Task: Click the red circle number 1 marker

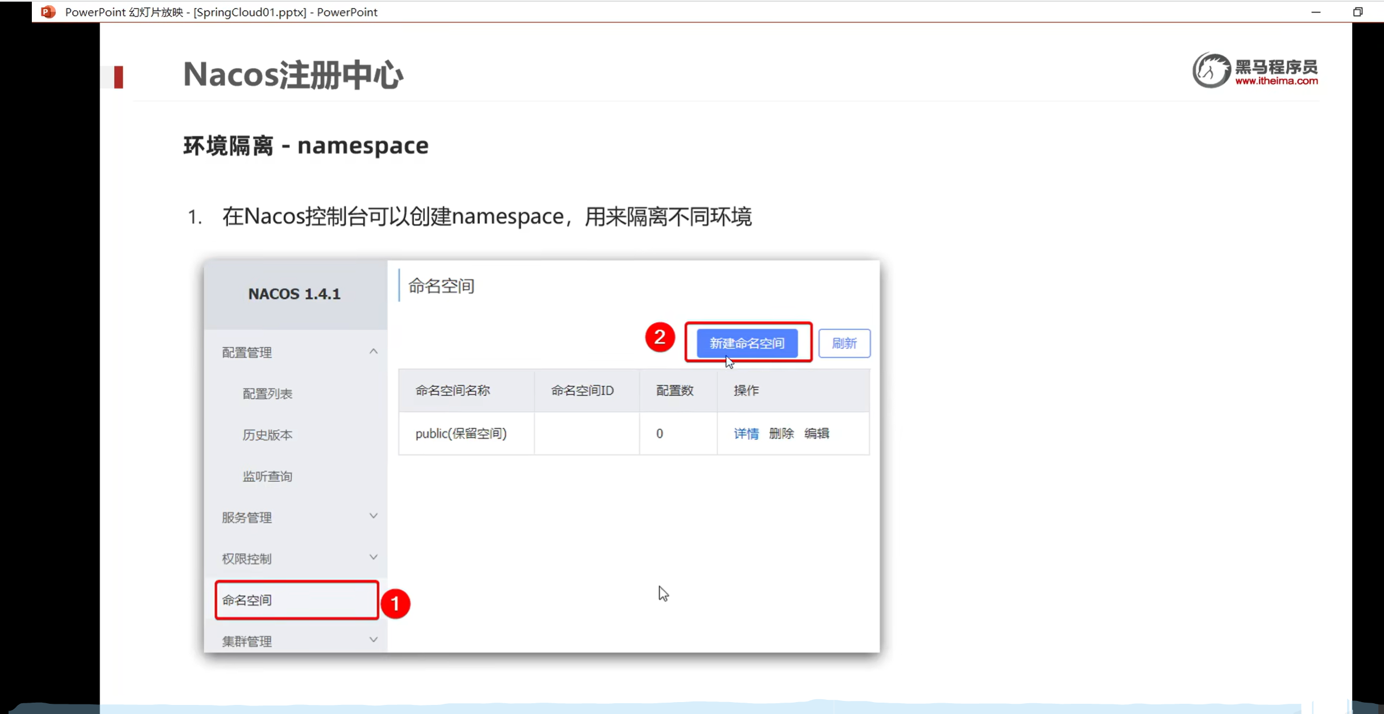Action: pyautogui.click(x=395, y=603)
